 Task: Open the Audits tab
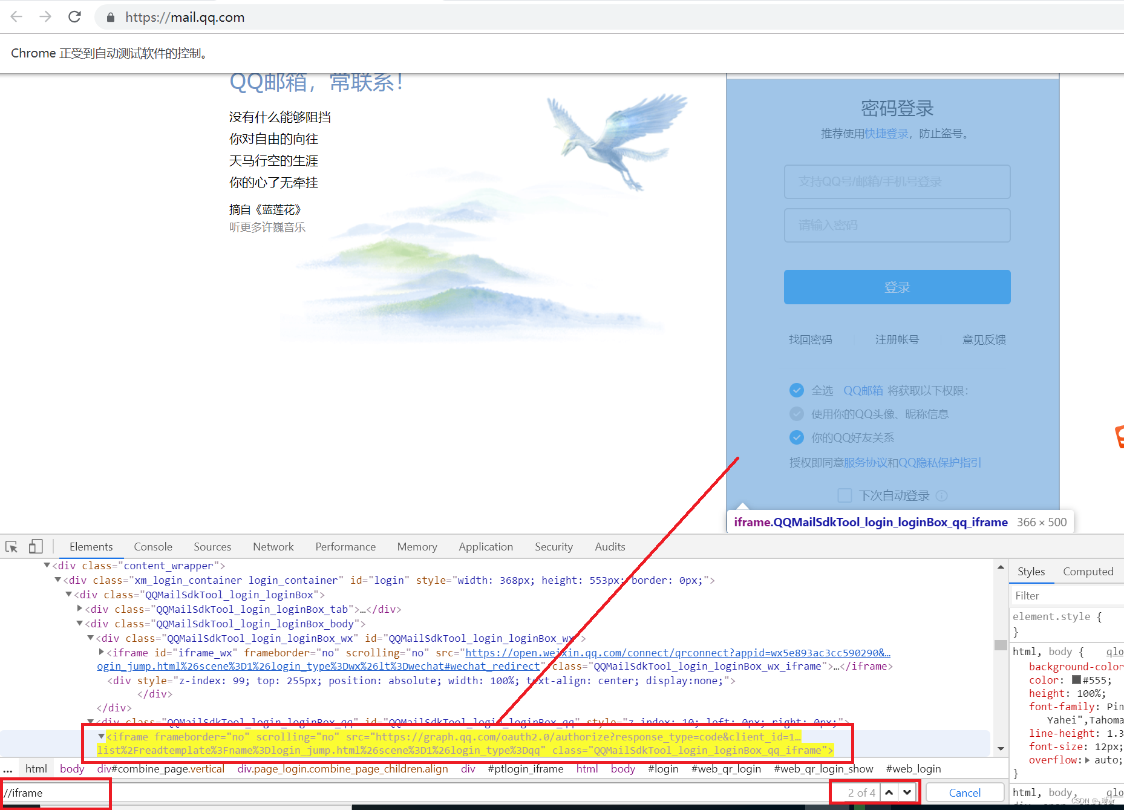point(610,547)
